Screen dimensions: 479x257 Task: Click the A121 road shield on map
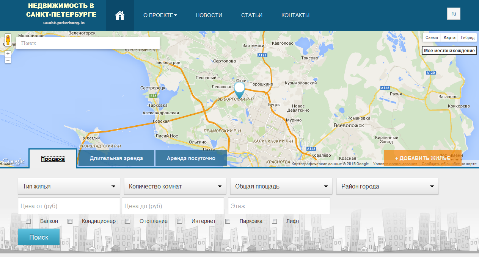click(x=262, y=55)
